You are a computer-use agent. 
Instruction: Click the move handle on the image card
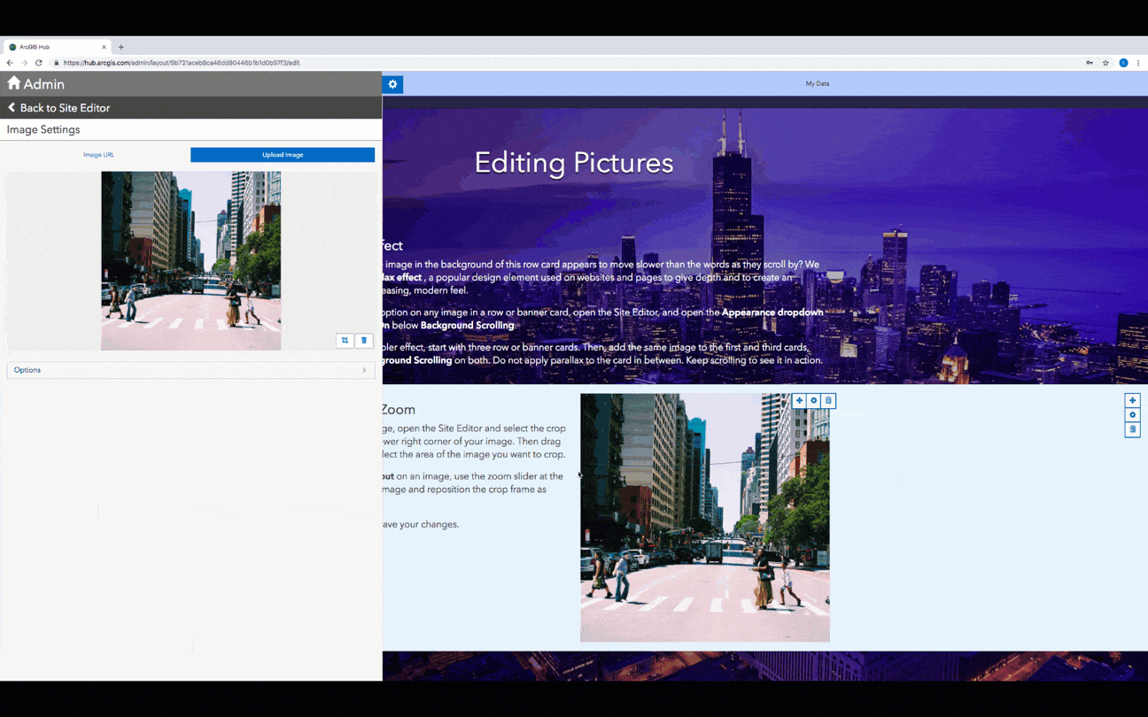[799, 401]
